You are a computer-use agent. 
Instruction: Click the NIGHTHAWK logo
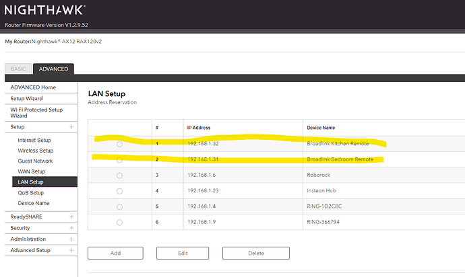pyautogui.click(x=44, y=10)
